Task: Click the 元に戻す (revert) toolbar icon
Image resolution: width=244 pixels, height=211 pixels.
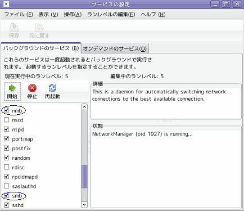Action: pos(39,28)
